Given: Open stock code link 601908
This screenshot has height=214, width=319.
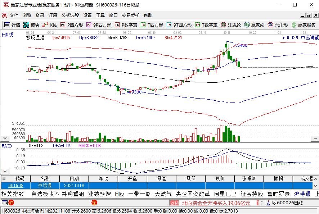Looking at the screenshot, I should click(x=16, y=186).
